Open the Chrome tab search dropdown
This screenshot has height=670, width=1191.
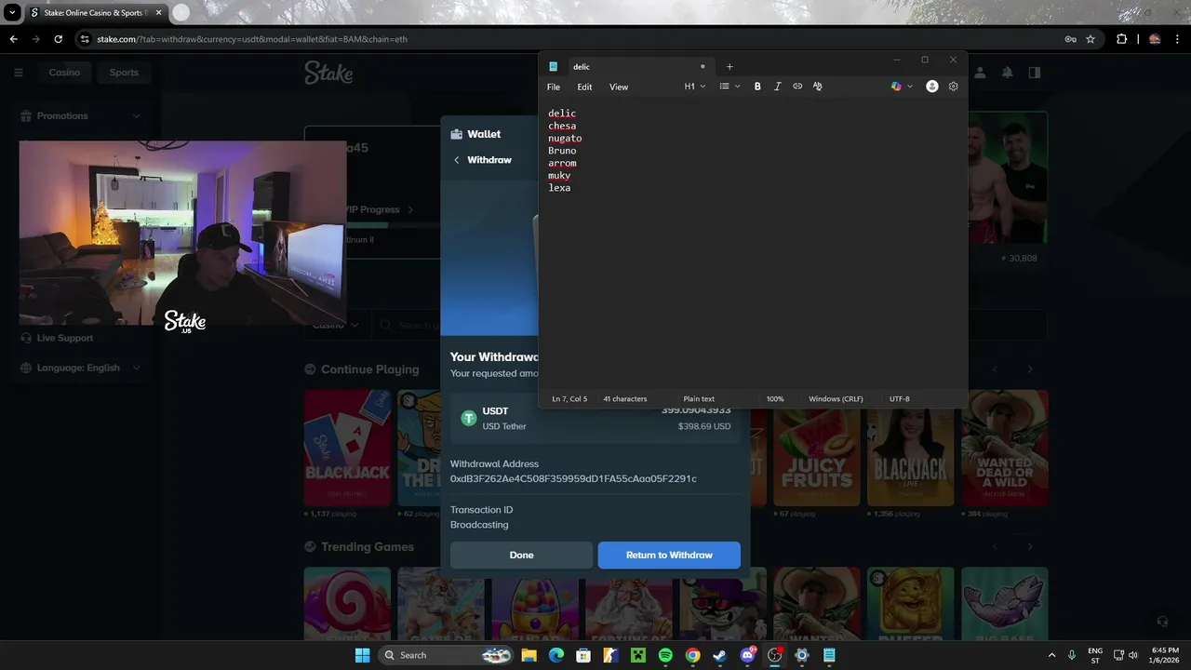pos(12,13)
